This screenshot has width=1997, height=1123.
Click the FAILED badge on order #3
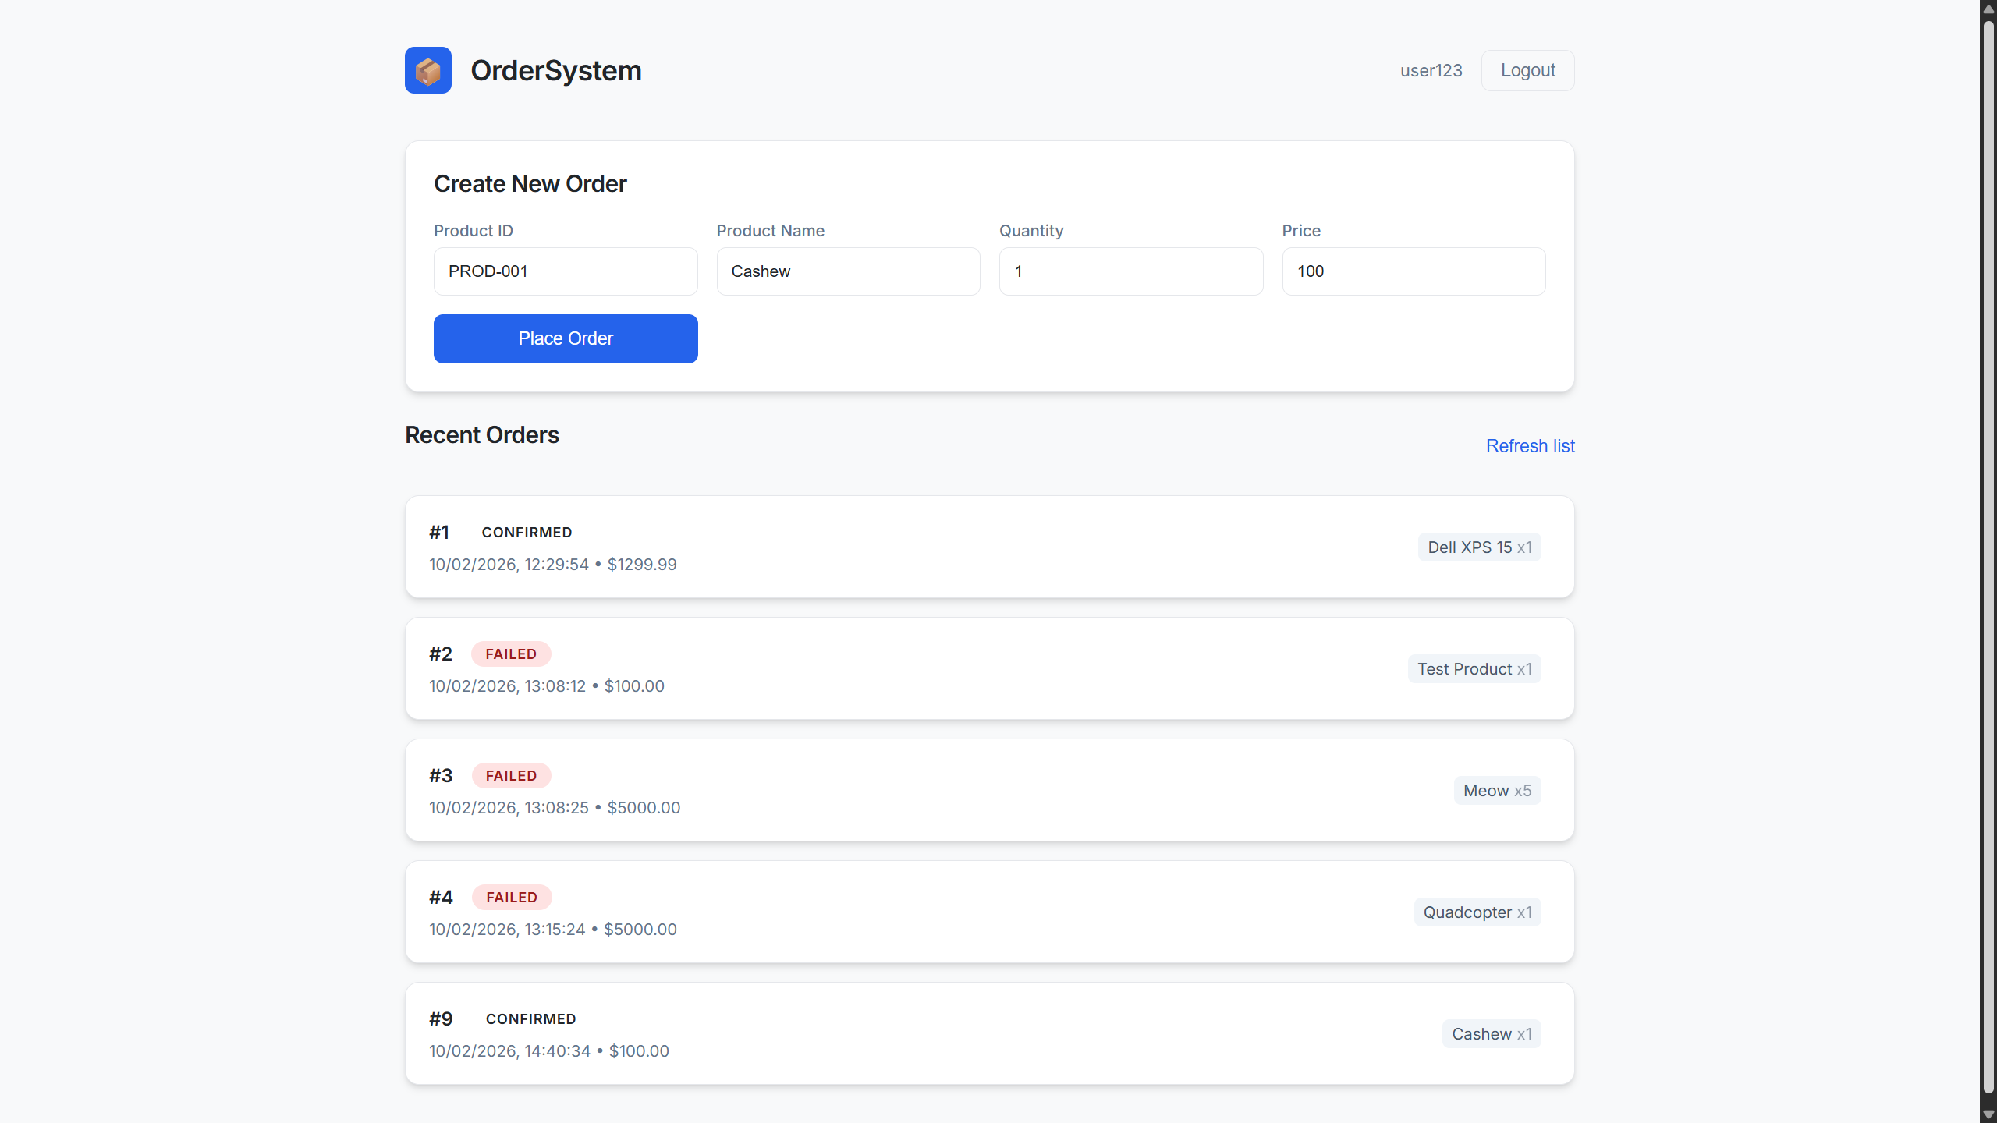tap(511, 776)
